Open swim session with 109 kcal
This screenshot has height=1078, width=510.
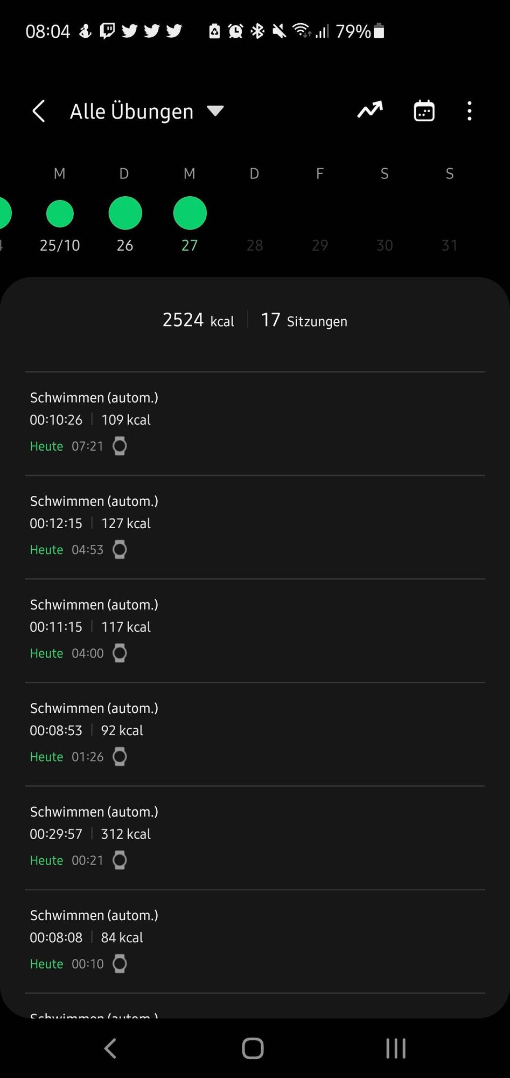click(x=255, y=423)
